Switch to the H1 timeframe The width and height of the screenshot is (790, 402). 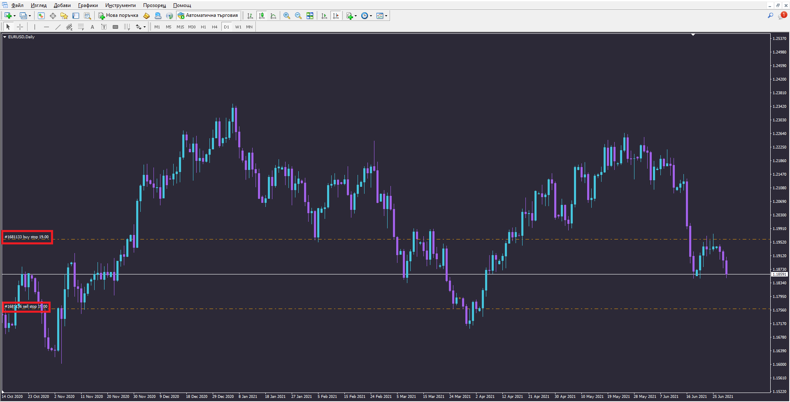pos(203,27)
